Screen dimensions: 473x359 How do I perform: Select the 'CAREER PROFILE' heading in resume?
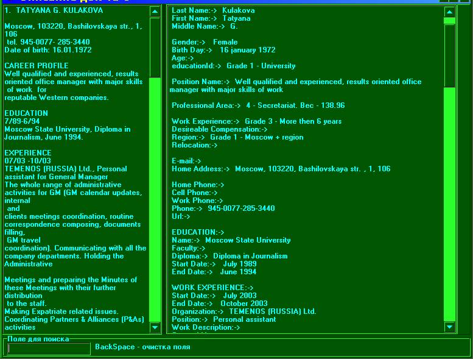[x=37, y=65]
